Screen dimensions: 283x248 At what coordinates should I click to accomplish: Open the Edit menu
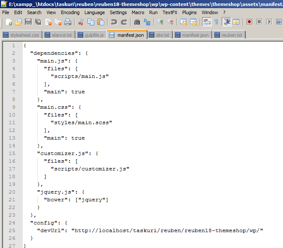pos(18,12)
